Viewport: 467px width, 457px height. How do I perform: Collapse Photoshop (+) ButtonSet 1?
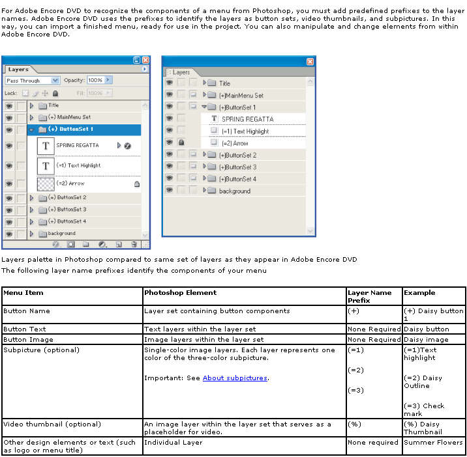tap(31, 130)
